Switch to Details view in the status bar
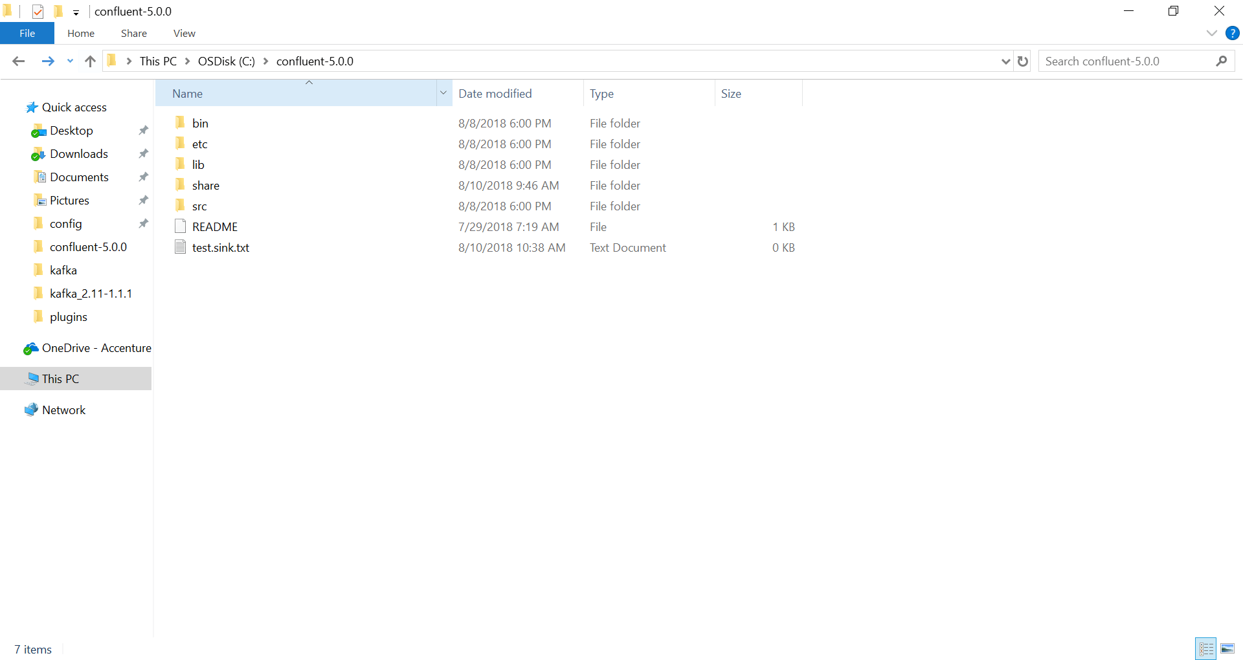Viewport: 1243px width, 660px height. pos(1206,648)
